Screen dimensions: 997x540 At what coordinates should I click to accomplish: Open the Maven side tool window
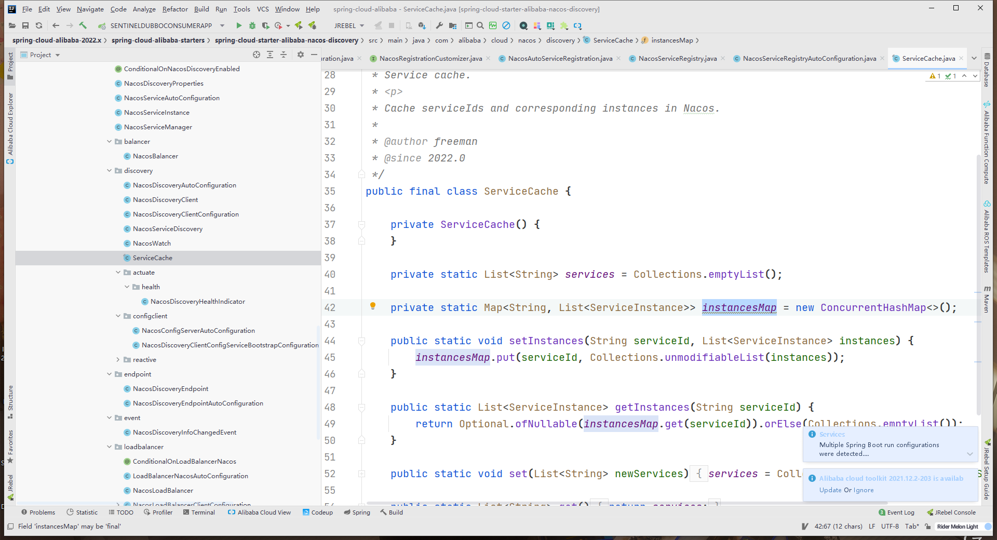(x=987, y=300)
